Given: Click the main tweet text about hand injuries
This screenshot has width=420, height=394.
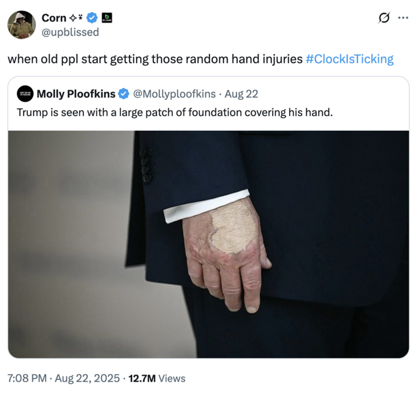Looking at the screenshot, I should 155,59.
